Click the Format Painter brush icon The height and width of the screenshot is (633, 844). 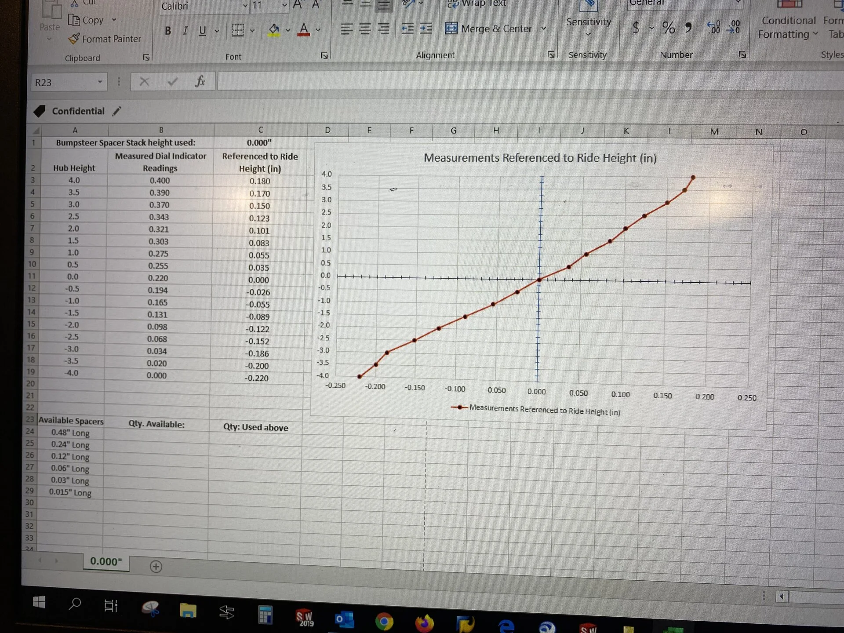point(74,39)
